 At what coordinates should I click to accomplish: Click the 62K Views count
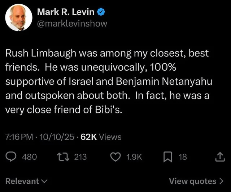click(101, 137)
